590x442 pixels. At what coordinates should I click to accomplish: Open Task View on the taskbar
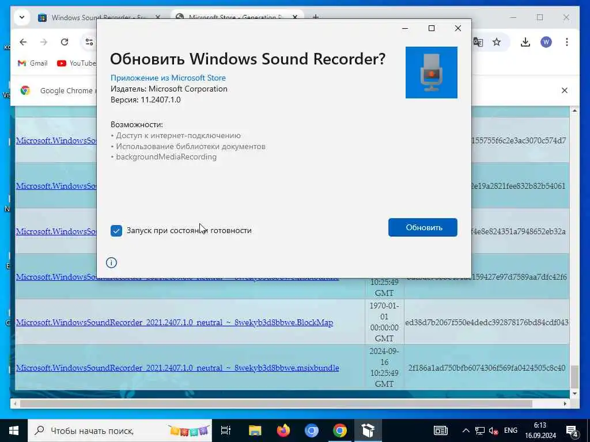[x=225, y=430]
